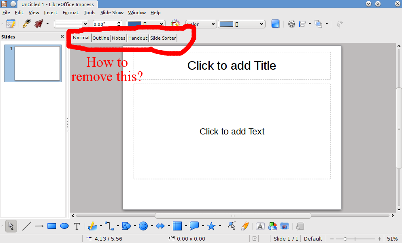402x243 pixels.
Task: Open the Fontwork Gallery
Action: click(x=260, y=226)
